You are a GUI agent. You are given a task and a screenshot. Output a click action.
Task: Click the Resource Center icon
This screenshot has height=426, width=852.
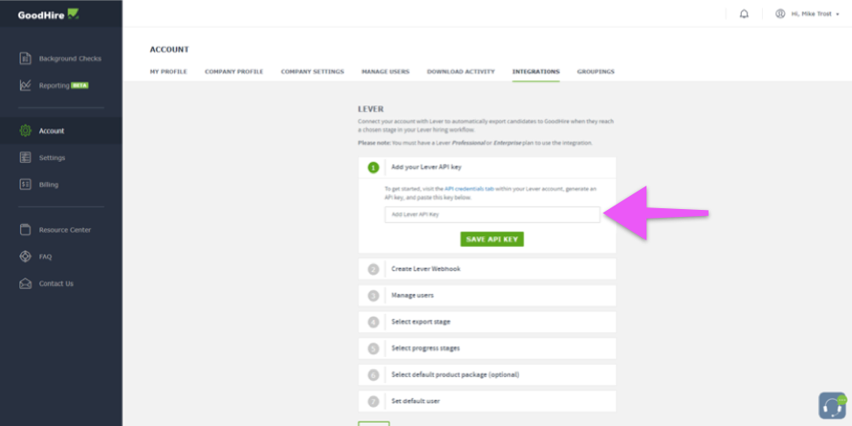click(x=25, y=229)
